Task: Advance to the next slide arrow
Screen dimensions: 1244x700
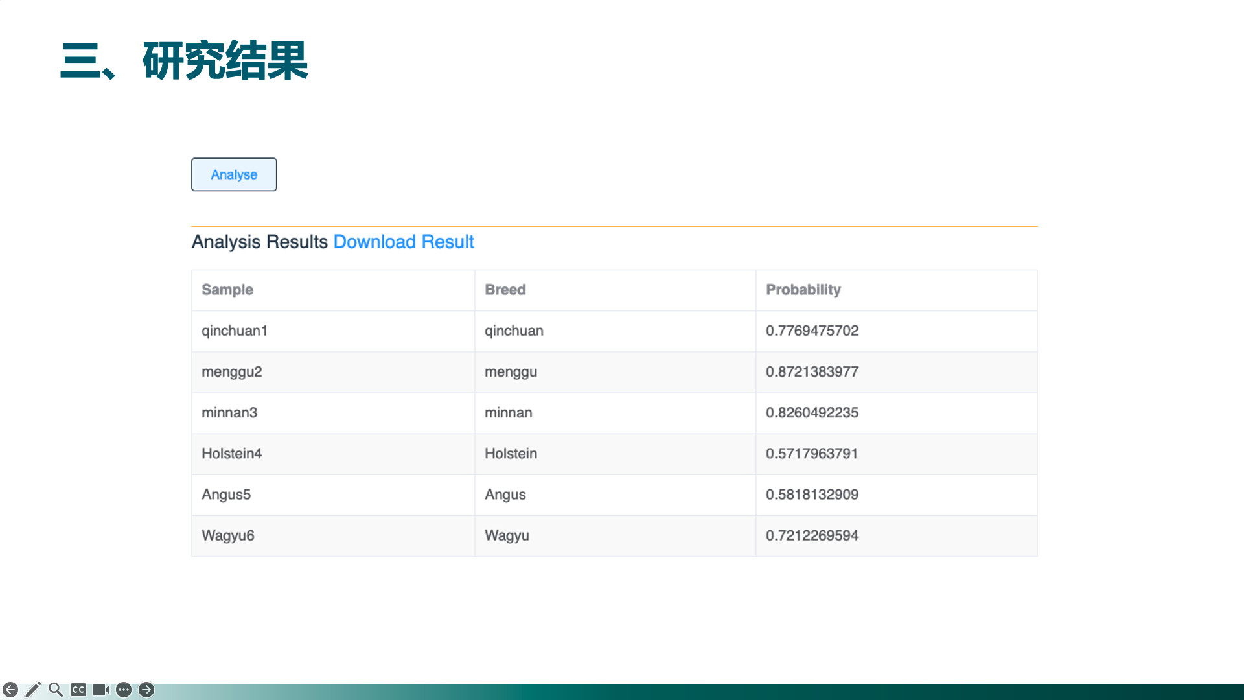Action: [x=146, y=690]
